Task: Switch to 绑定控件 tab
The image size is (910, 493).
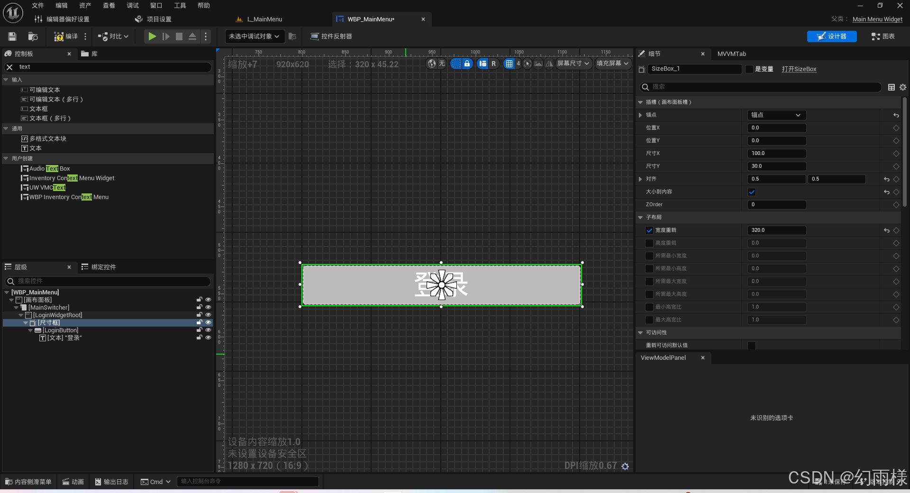Action: pos(99,267)
